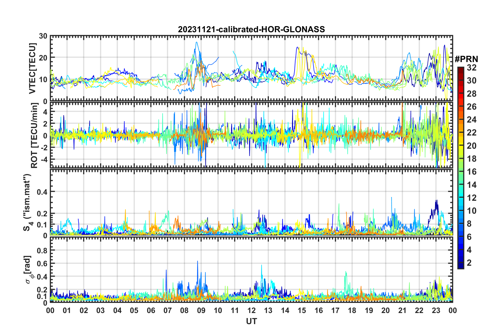Screen dimensions: 503x336
Task: Click x-axis tick label 03
Action: (100, 310)
